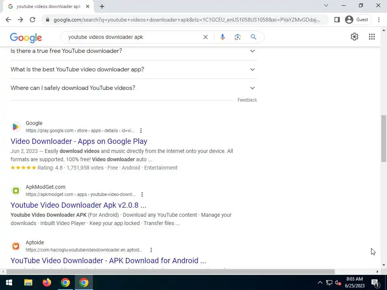
Task: Submit search with the magnifier icon
Action: [253, 37]
